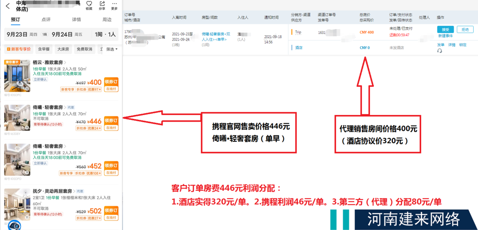Click the 锁定 link
The image size is (478, 230).
pyautogui.click(x=463, y=45)
